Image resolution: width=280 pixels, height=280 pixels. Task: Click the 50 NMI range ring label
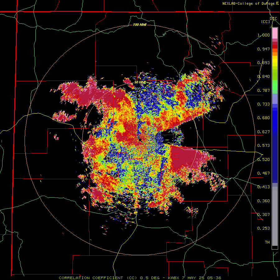[x=140, y=82]
